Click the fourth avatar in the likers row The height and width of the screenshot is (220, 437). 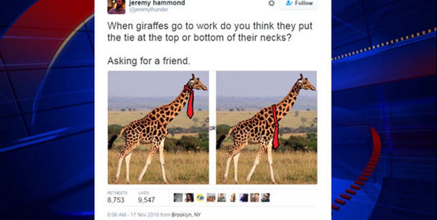tap(211, 198)
